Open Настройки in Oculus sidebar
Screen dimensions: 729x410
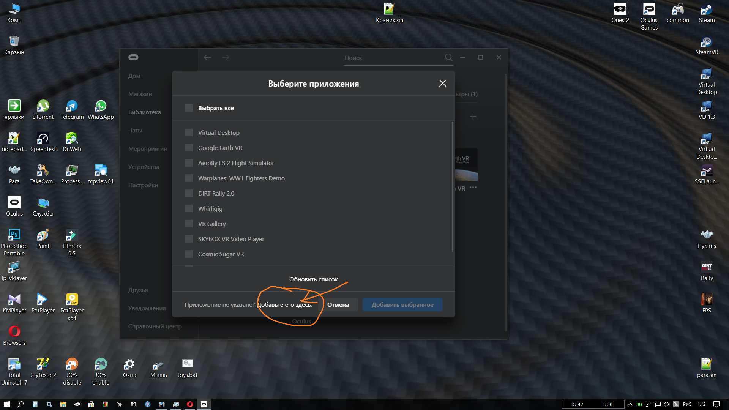143,185
